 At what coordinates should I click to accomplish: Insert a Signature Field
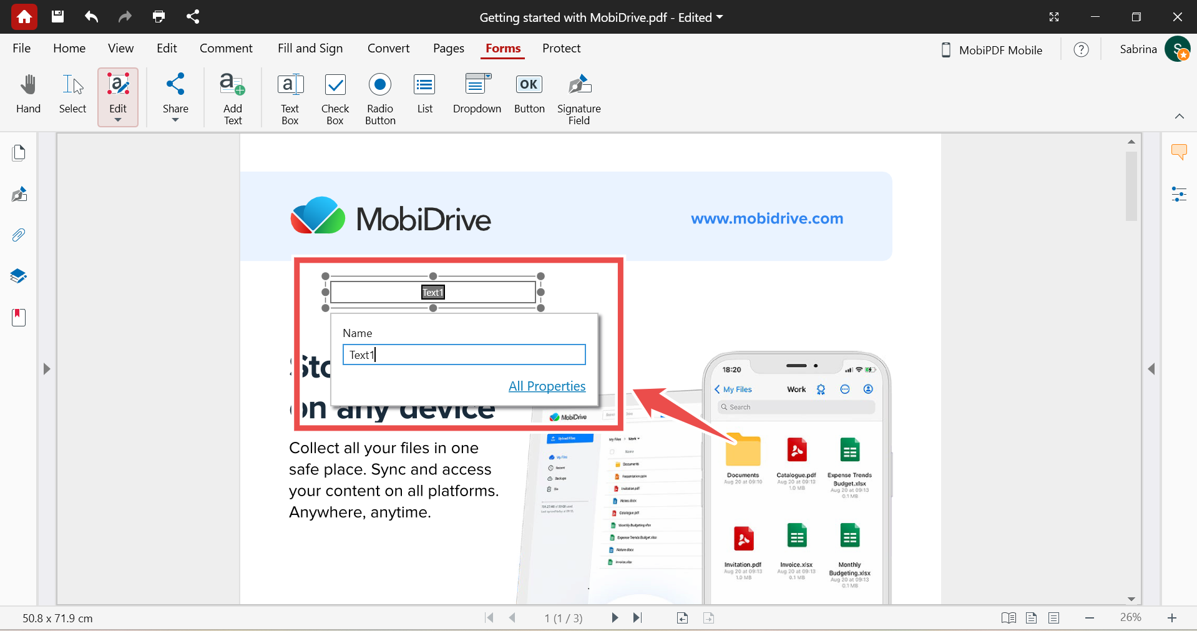click(x=579, y=99)
